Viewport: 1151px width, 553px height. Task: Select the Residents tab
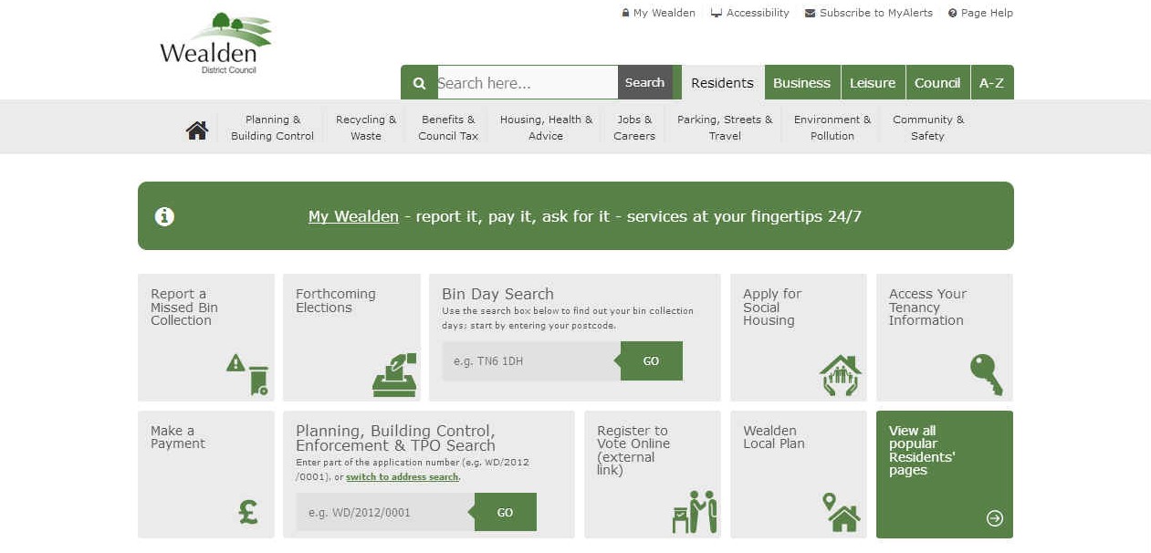722,83
